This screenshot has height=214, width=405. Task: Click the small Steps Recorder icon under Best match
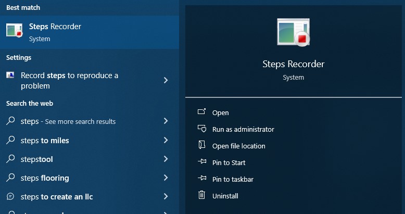[x=15, y=31]
